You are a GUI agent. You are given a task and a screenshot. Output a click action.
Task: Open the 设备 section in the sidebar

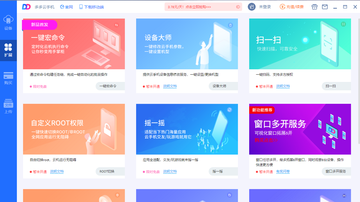click(8, 22)
